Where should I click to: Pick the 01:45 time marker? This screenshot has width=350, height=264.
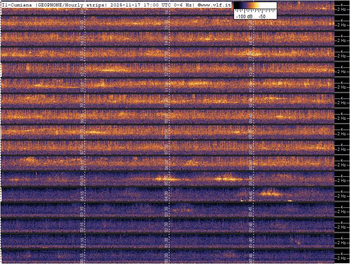click(250, 242)
